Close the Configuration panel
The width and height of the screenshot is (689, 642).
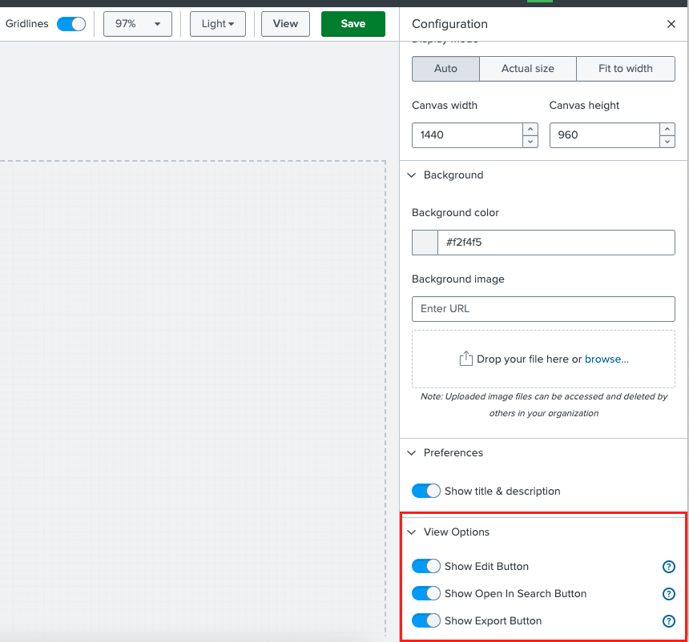671,24
